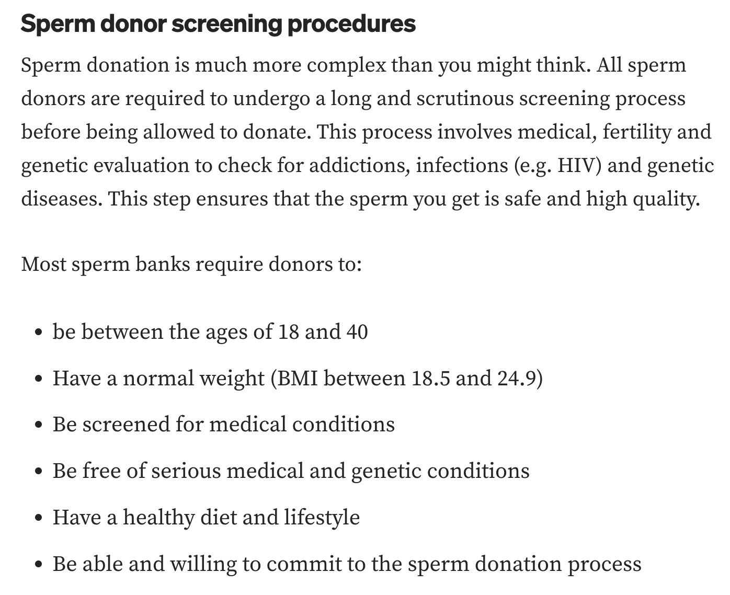Click the phrase 'medical, fertility and' in paragraph

[614, 132]
